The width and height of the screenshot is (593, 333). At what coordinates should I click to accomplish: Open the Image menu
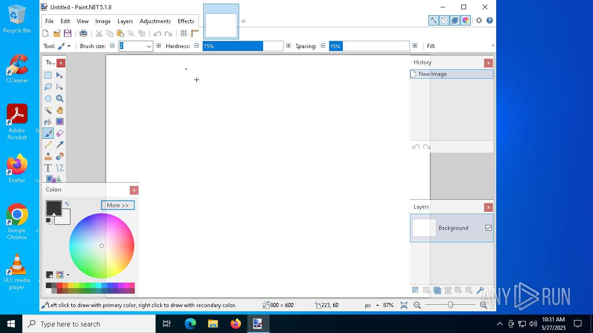tap(103, 21)
